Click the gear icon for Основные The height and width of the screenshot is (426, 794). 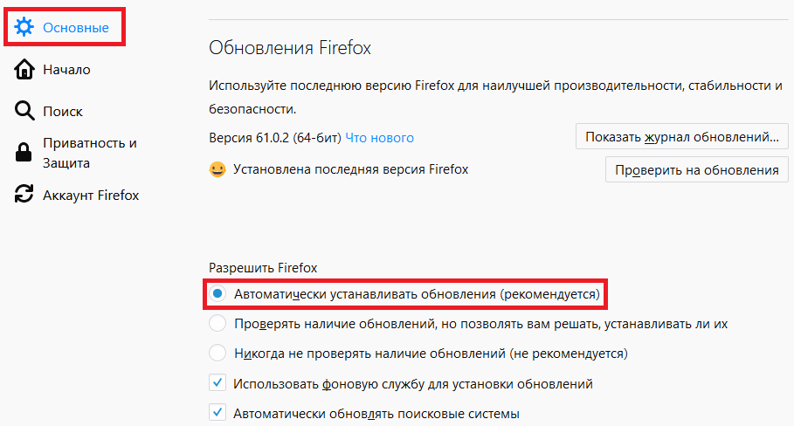24,28
